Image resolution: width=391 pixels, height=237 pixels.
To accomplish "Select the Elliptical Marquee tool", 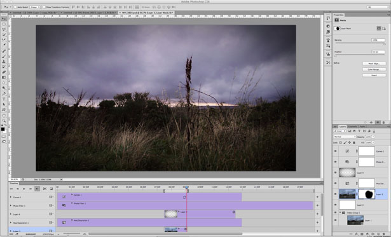I will (4, 24).
